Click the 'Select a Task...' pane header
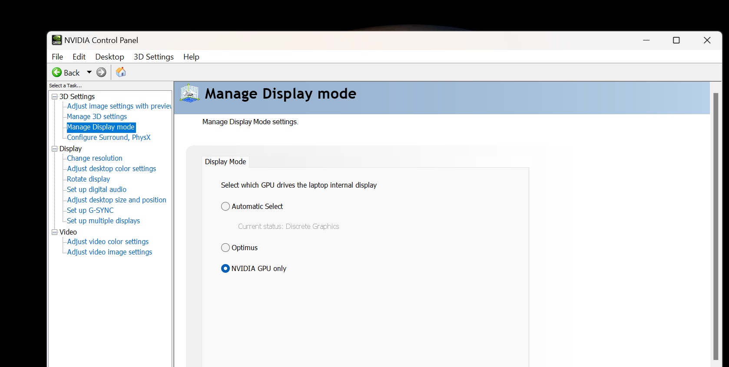 (x=66, y=86)
